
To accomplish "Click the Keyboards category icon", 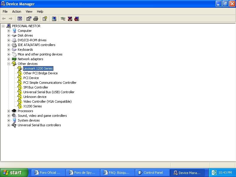I will tap(14, 50).
